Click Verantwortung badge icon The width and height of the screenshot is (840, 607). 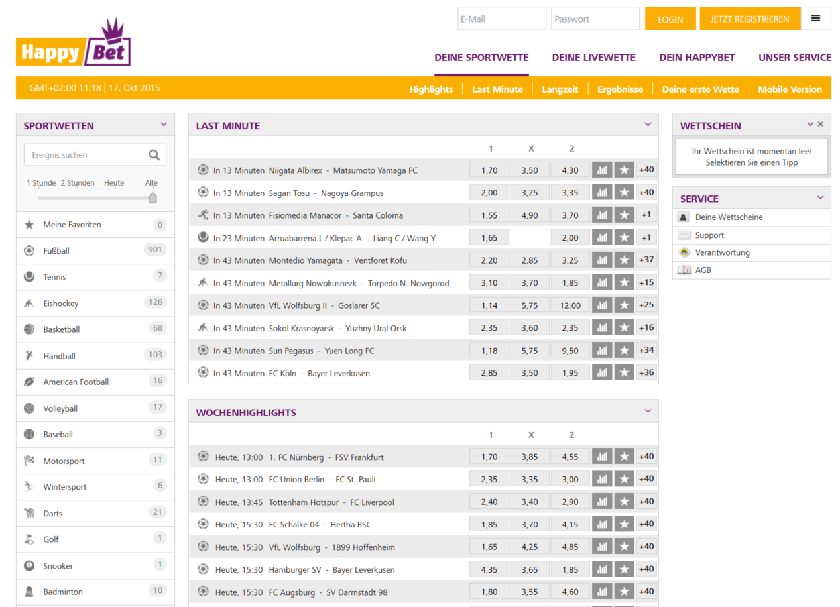(x=684, y=252)
